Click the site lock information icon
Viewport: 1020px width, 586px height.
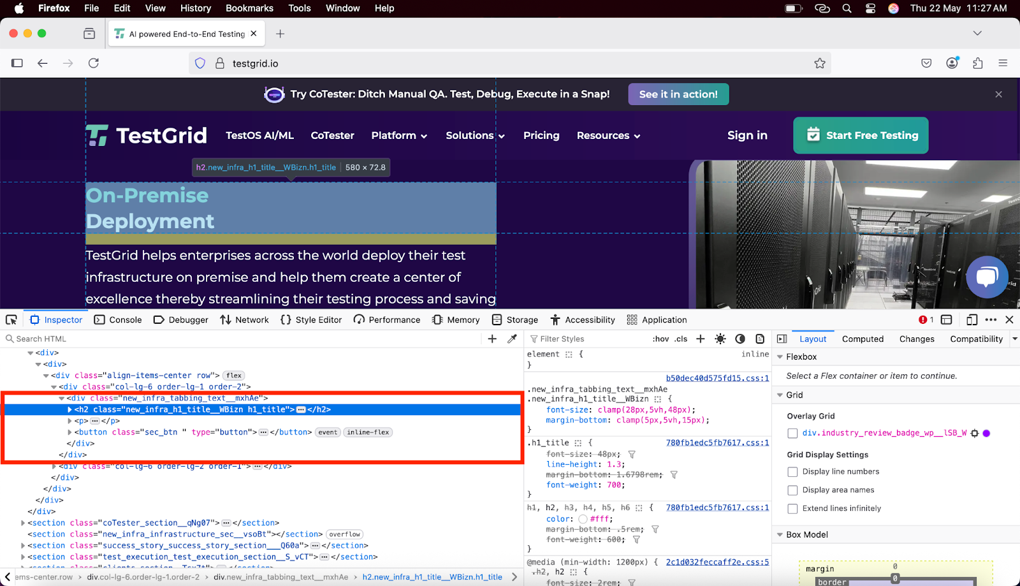220,63
